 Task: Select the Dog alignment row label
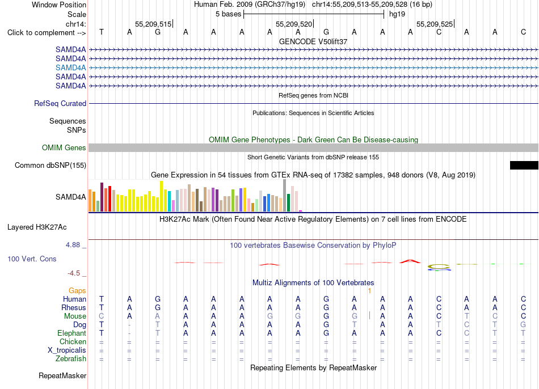[79, 325]
